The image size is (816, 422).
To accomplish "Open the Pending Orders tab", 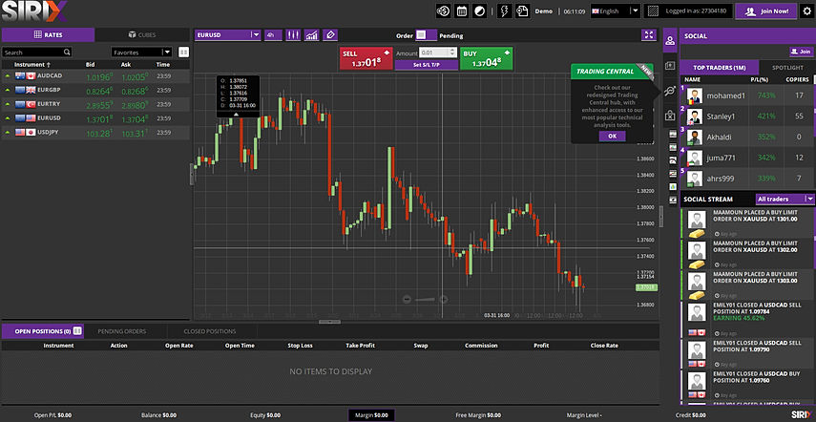I will [x=122, y=331].
